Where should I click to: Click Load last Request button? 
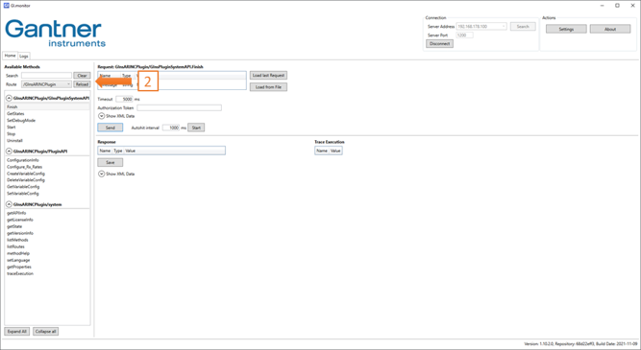coord(268,76)
